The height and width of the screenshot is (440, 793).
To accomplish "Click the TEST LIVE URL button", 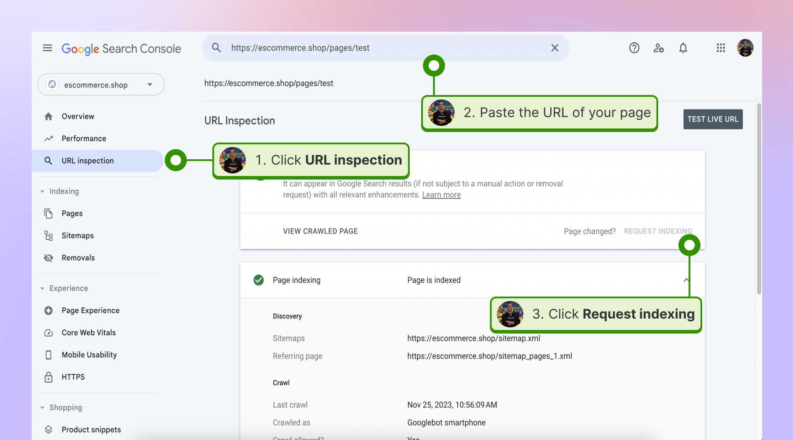I will (713, 119).
